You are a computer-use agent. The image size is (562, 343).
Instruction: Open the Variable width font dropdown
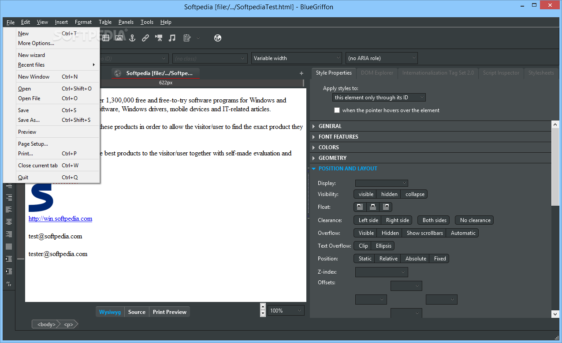tap(297, 58)
